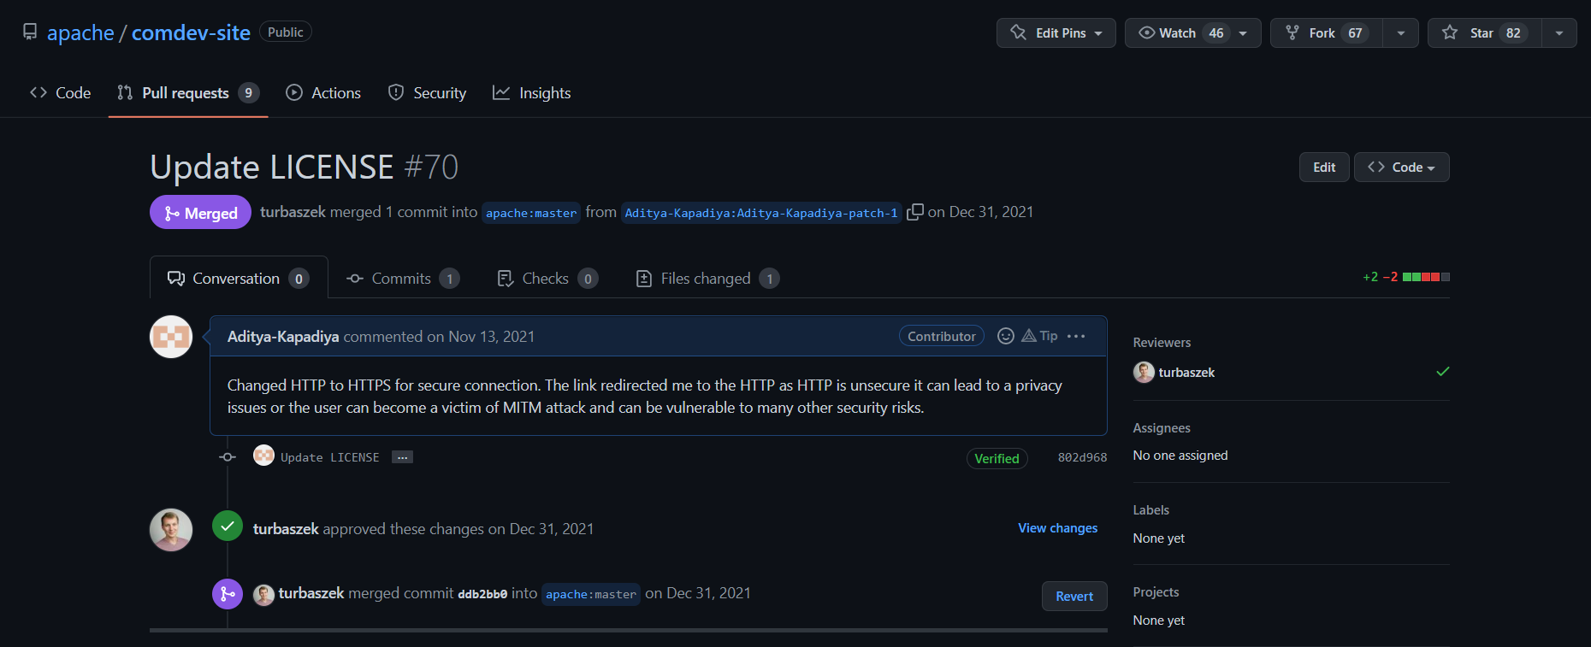Star the repository
The width and height of the screenshot is (1591, 647).
tap(1485, 32)
